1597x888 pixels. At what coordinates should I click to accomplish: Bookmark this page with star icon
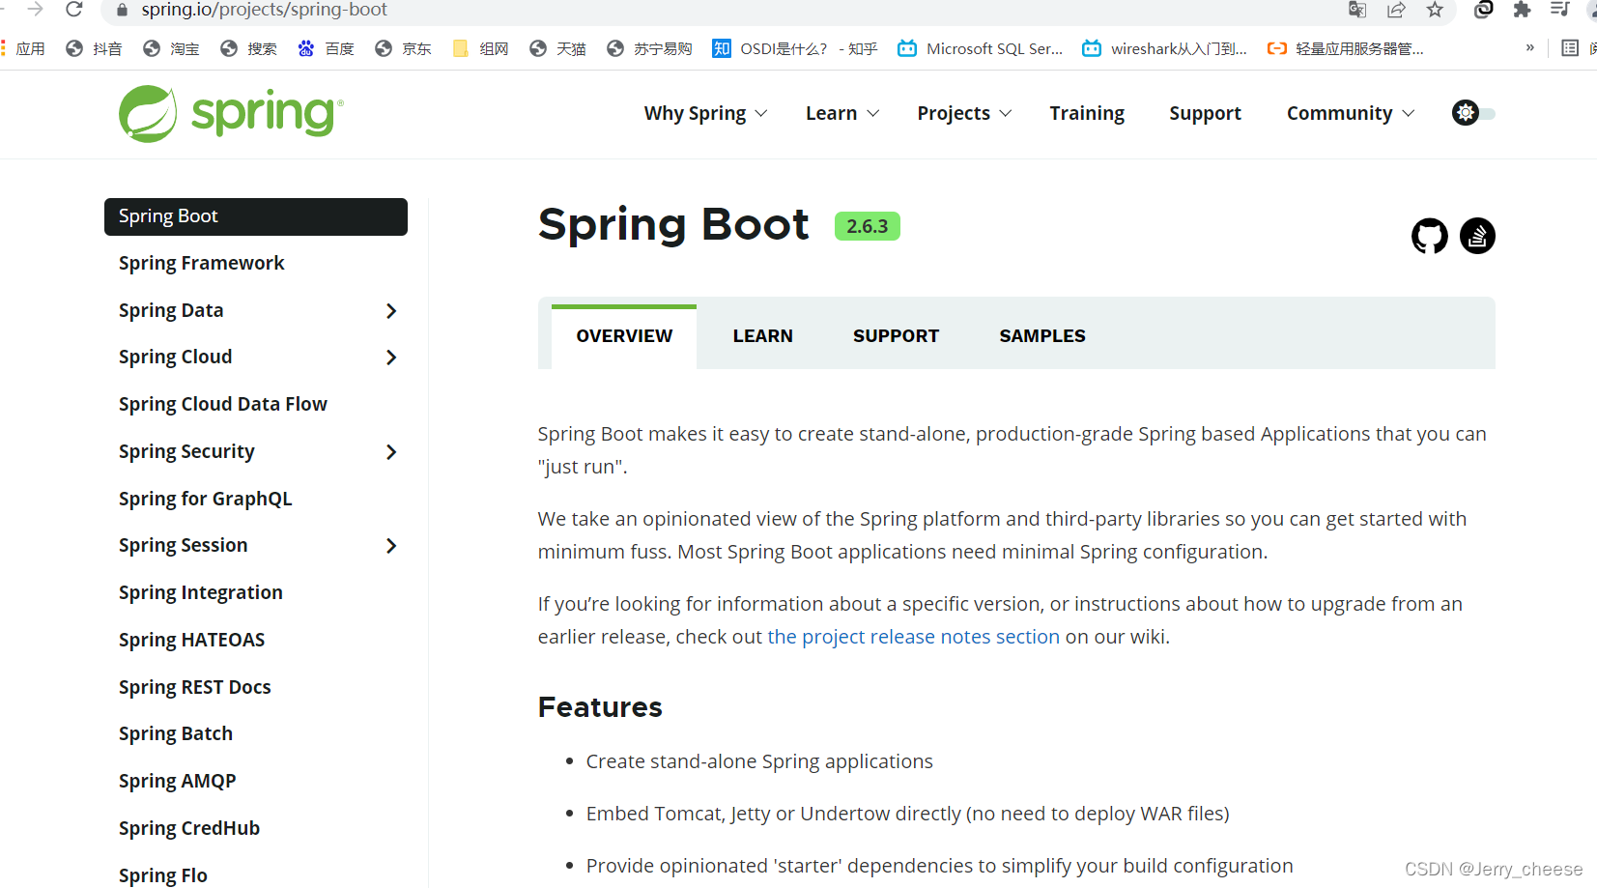pos(1435,10)
